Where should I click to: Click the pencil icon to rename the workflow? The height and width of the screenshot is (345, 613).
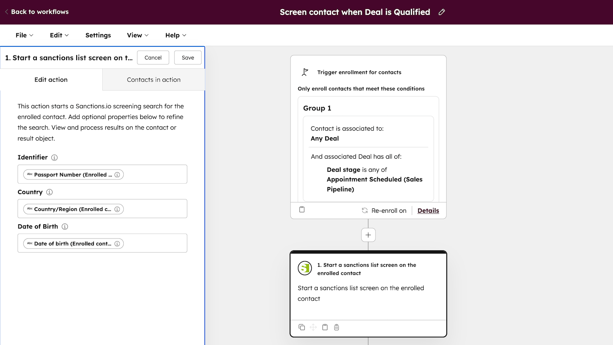pos(441,12)
